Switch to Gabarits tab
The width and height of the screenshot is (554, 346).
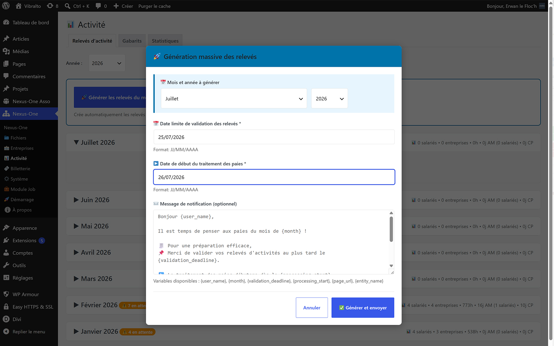132,41
